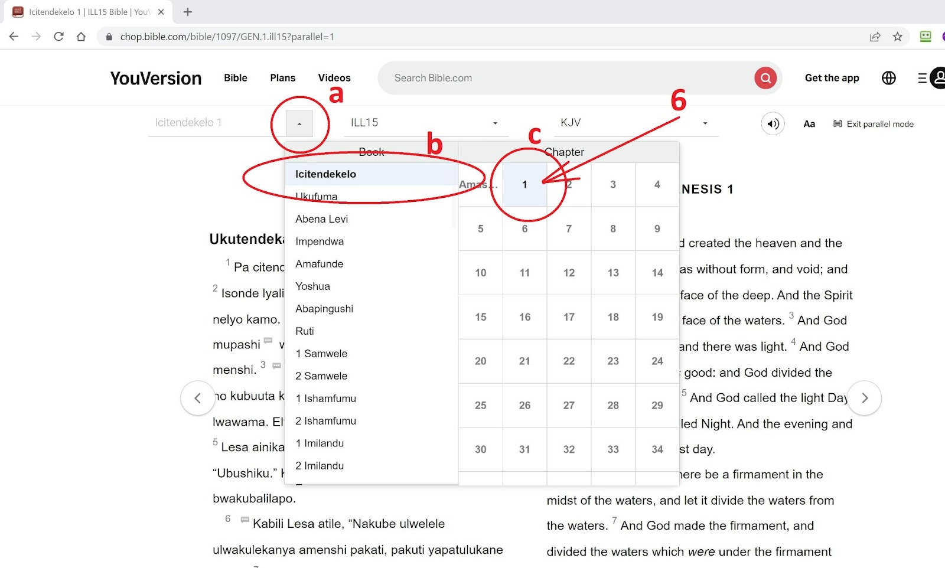The height and width of the screenshot is (568, 945).
Task: Choose chapter 19 in grid
Action: click(657, 317)
